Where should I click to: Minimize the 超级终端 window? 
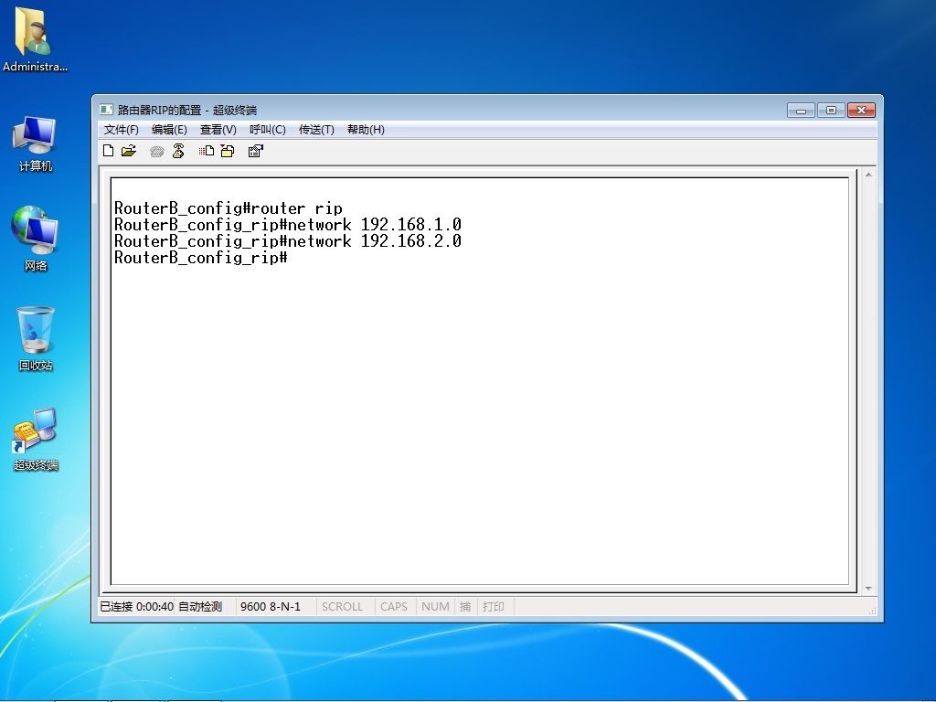[801, 111]
